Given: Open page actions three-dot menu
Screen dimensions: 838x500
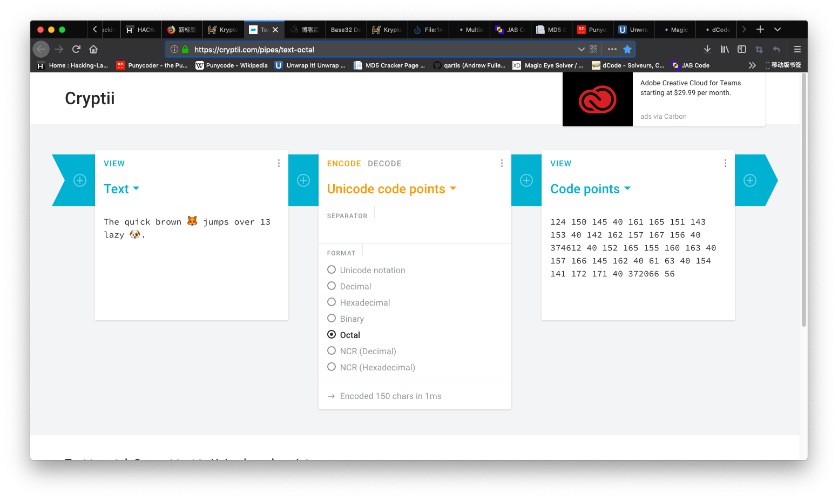Looking at the screenshot, I should coord(612,49).
